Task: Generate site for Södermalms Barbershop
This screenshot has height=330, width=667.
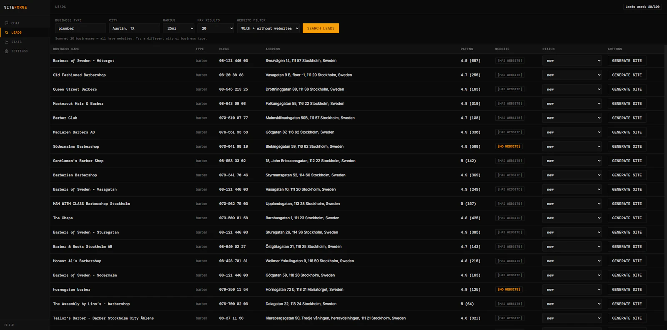Action: click(x=627, y=146)
